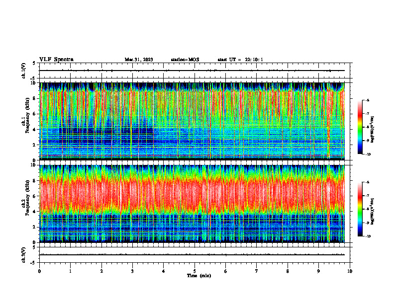Image resolution: width=394 pixels, height=304 pixels.
Task: Click the "VLF Spectra" plot title
Action: 56,60
